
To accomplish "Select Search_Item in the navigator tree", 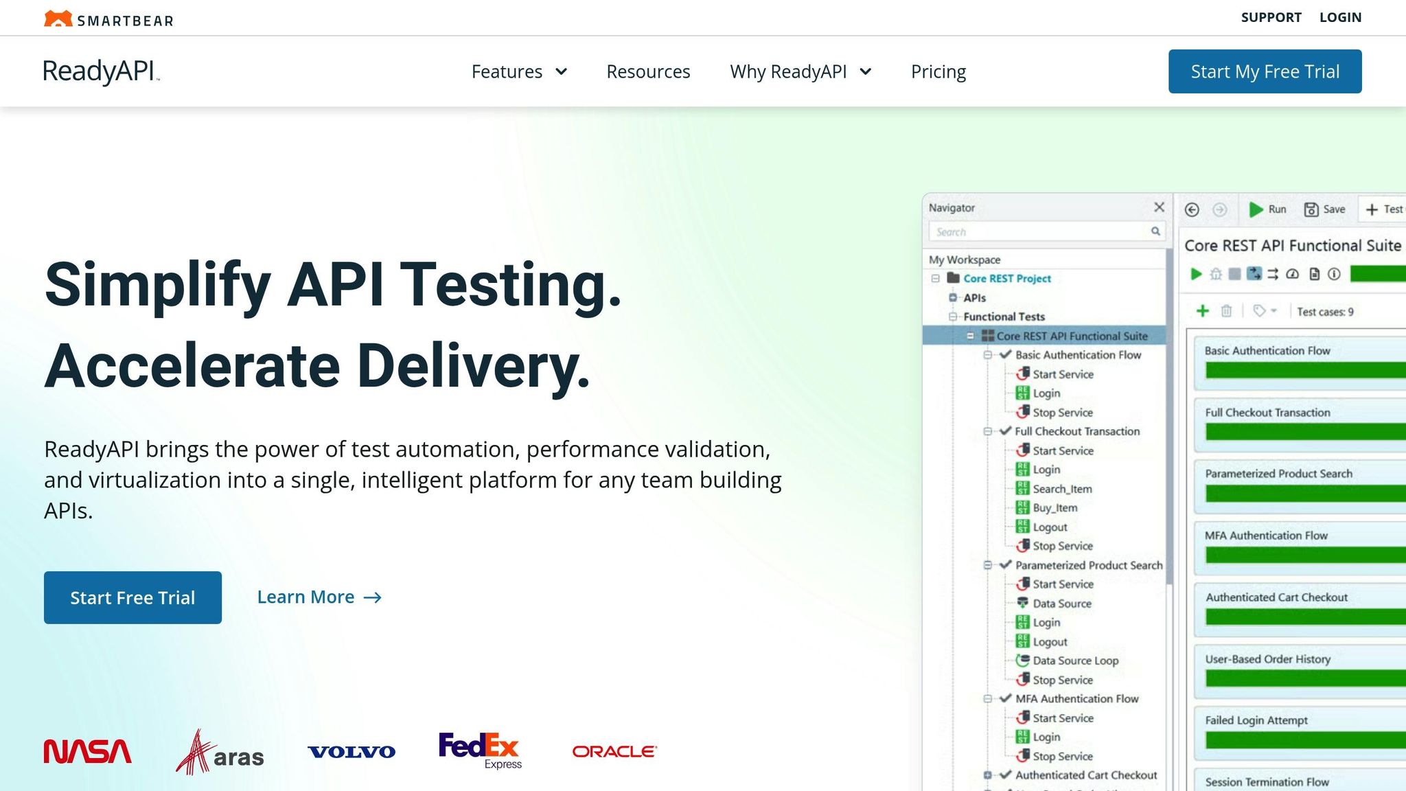I will click(1062, 488).
